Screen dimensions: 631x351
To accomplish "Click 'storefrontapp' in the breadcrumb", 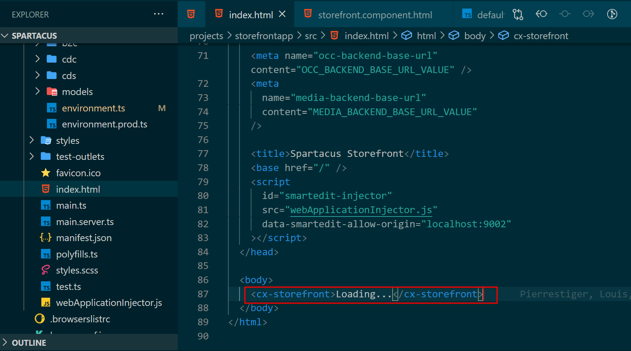I will [x=264, y=36].
